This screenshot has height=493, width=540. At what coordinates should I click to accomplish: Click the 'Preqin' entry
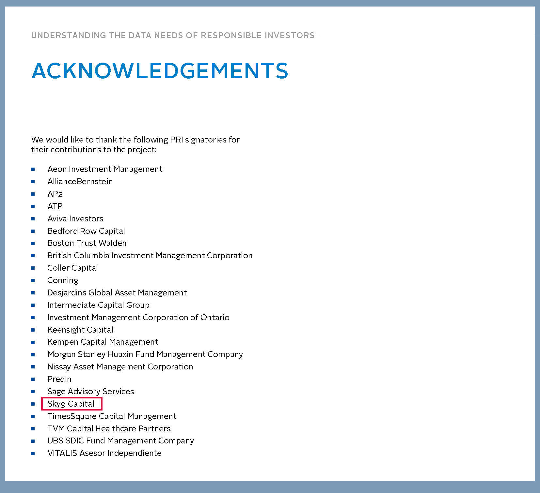click(x=59, y=379)
